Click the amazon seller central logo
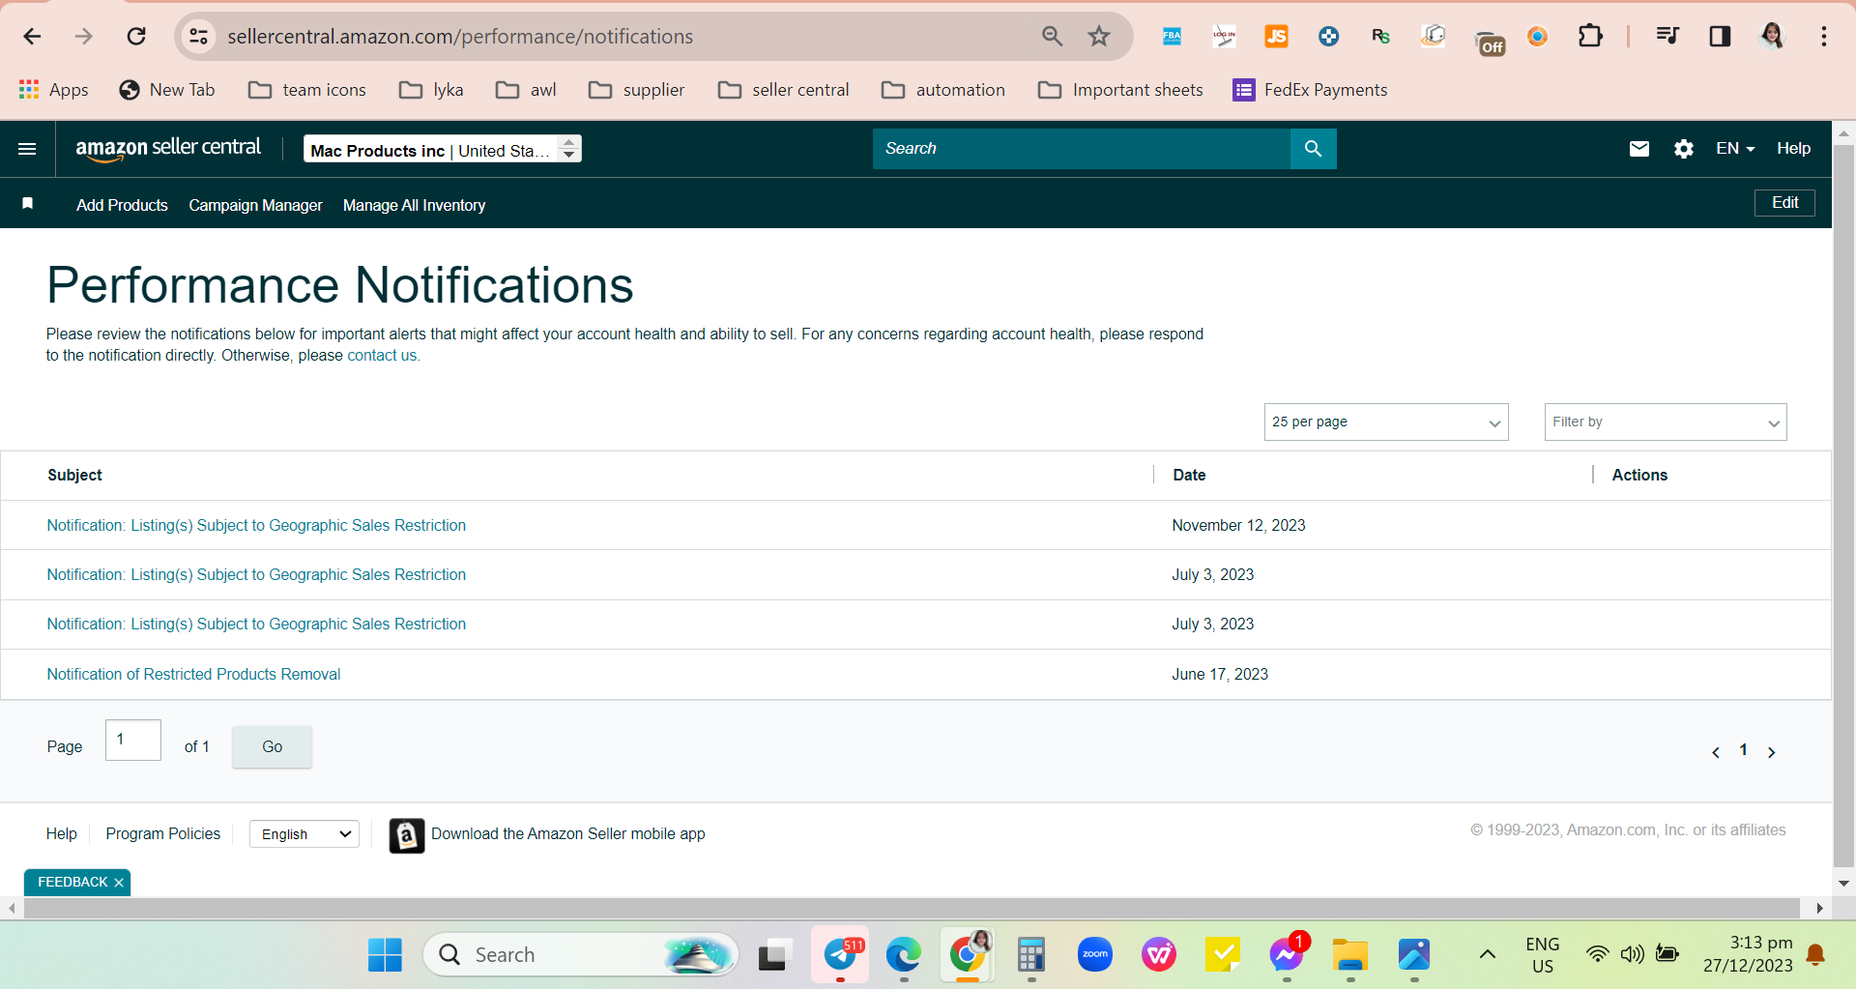 click(168, 149)
